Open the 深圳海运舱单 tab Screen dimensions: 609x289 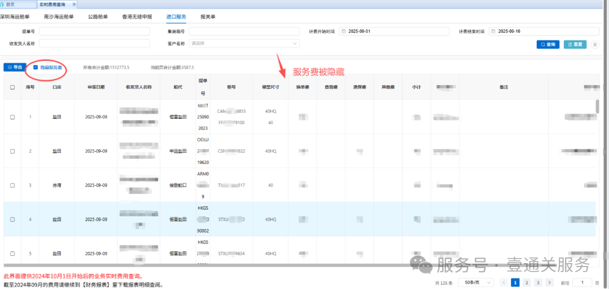point(14,17)
